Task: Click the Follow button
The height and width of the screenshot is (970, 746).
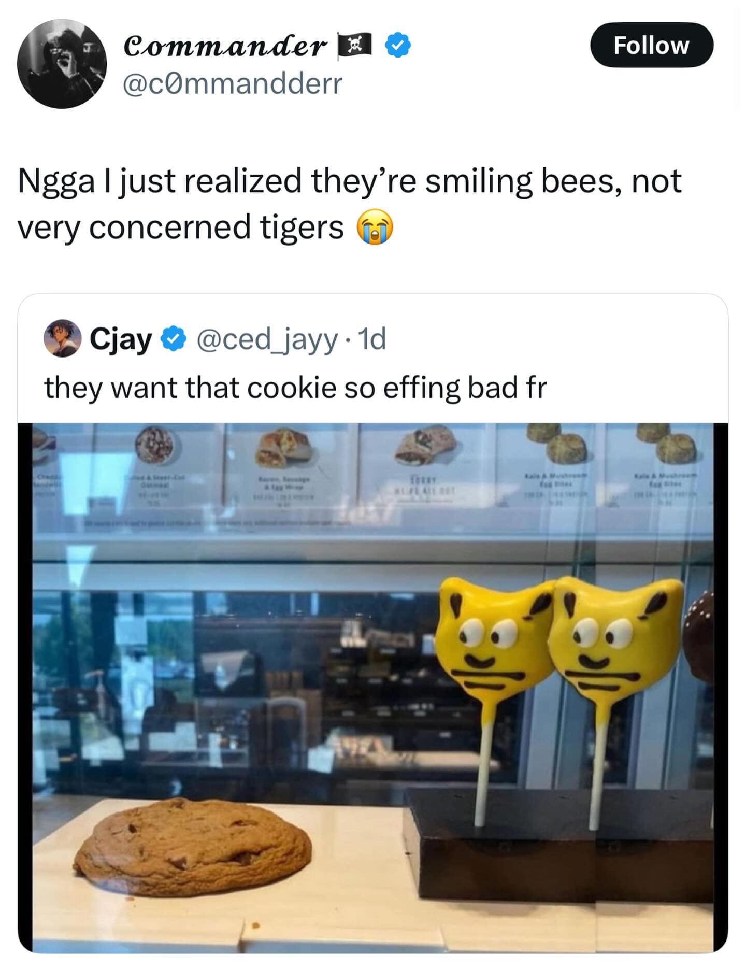Action: coord(651,45)
